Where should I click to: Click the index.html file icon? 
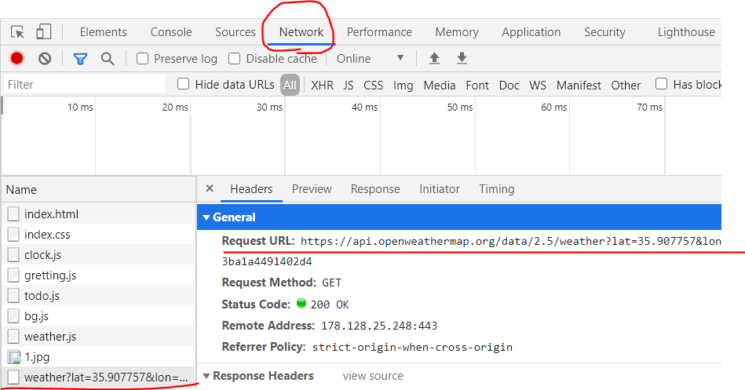coord(13,214)
